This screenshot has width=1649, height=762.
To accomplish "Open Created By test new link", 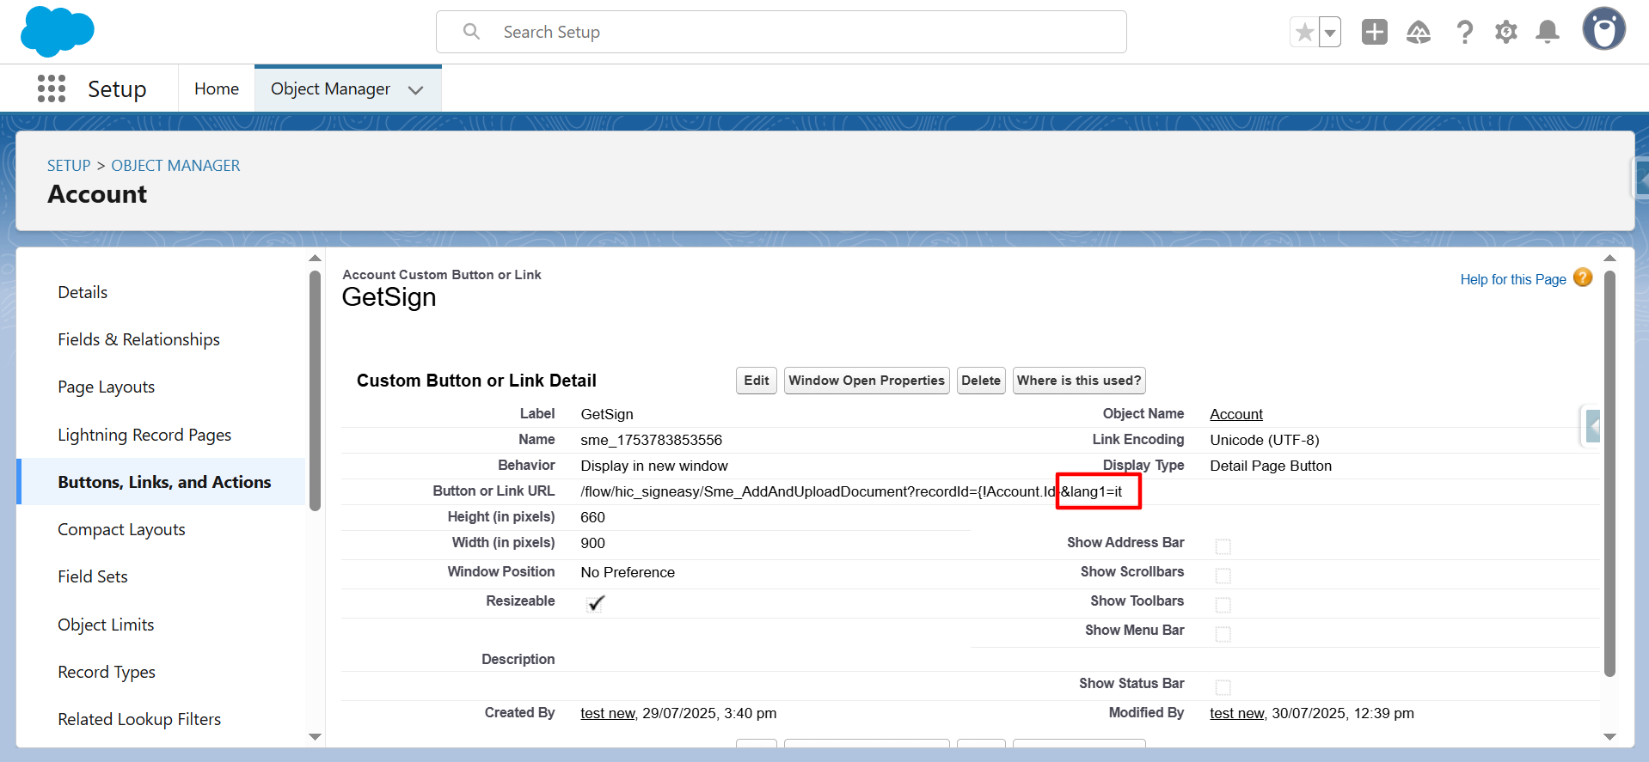I will (607, 713).
